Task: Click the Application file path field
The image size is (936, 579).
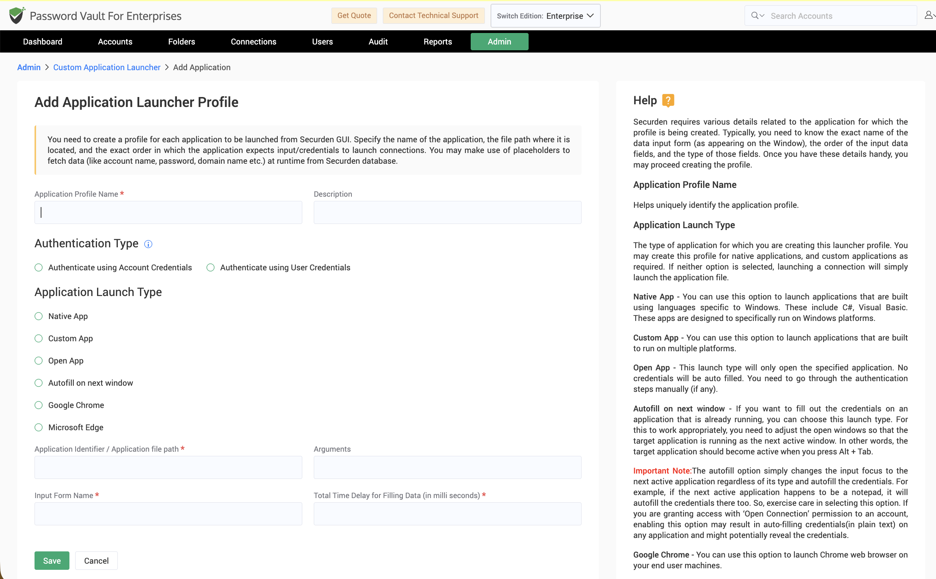Action: pyautogui.click(x=168, y=467)
